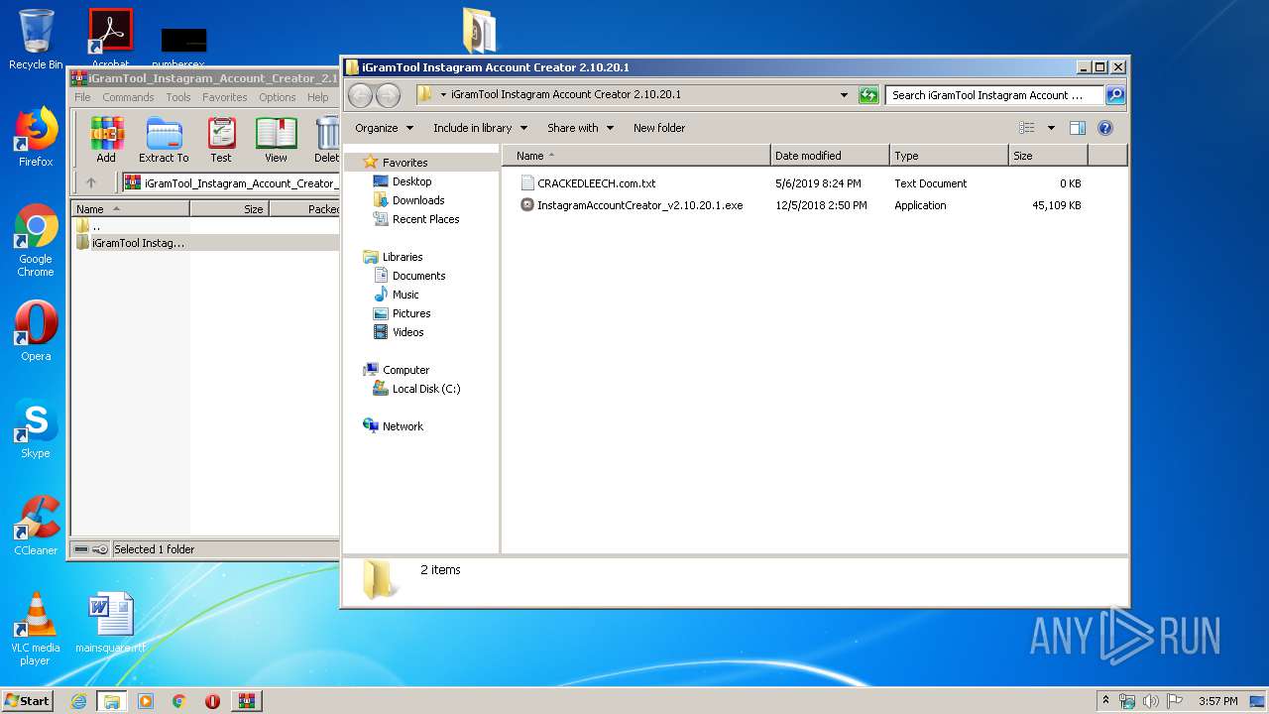Open the Commands menu in WinRAR
This screenshot has width=1269, height=714.
pos(128,97)
